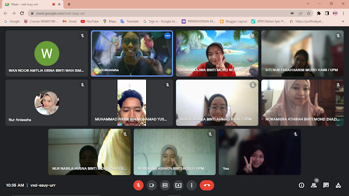Click the meeting code vxd-ssuy-urr text

pos(43,185)
